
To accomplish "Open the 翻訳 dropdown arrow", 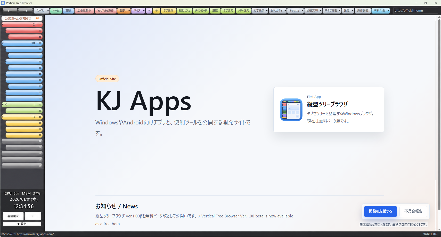I will (x=129, y=11).
